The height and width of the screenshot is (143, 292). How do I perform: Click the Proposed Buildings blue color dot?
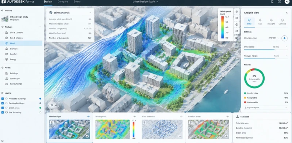40,99
